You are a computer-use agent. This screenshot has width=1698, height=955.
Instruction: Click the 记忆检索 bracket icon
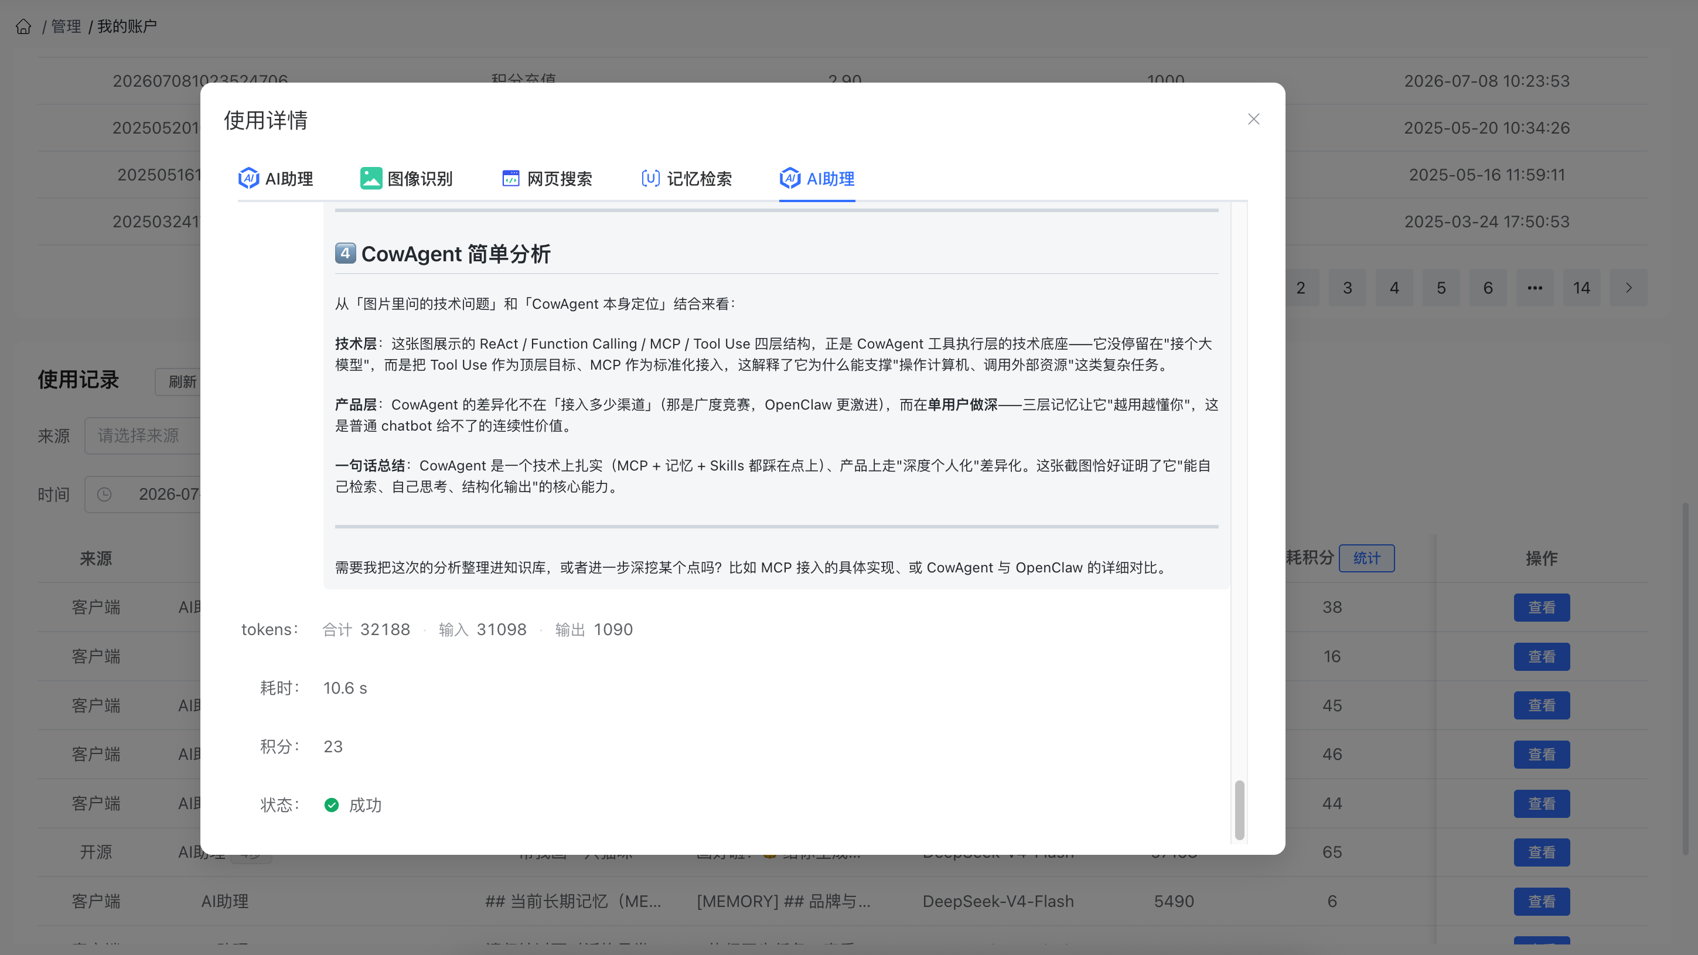click(650, 178)
